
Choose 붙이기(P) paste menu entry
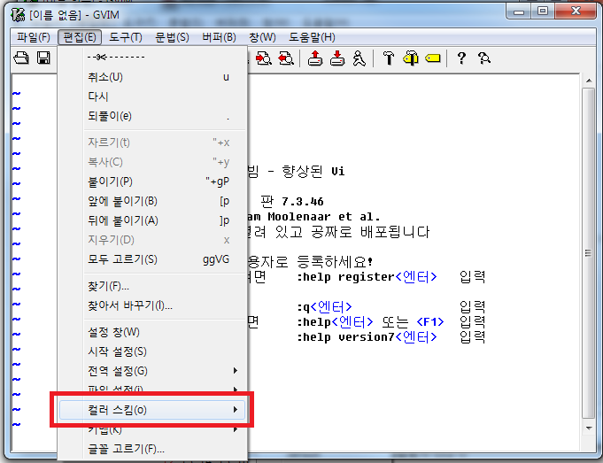(152, 181)
